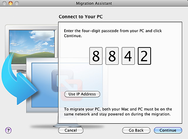Viewport: 188px width, 139px height.
Task: Click the grayed-out close button in title bar
Action: 4,3
